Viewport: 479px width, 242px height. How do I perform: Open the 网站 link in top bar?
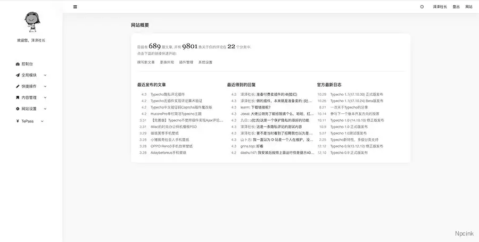[468, 7]
